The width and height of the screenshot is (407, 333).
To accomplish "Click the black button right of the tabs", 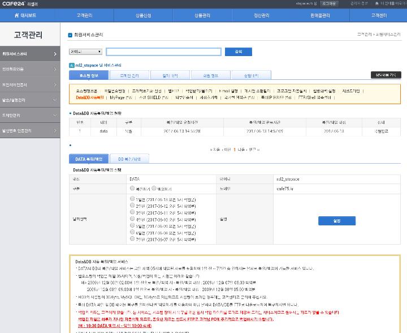I will (x=386, y=75).
